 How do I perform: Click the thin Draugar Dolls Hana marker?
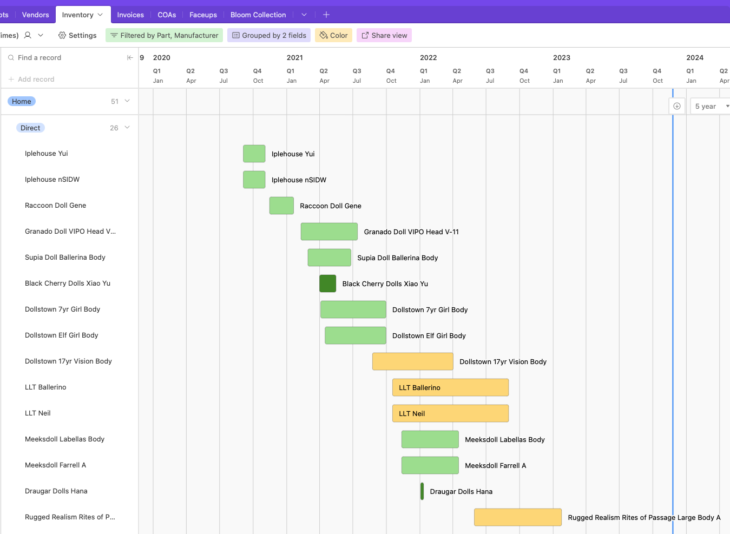click(422, 491)
